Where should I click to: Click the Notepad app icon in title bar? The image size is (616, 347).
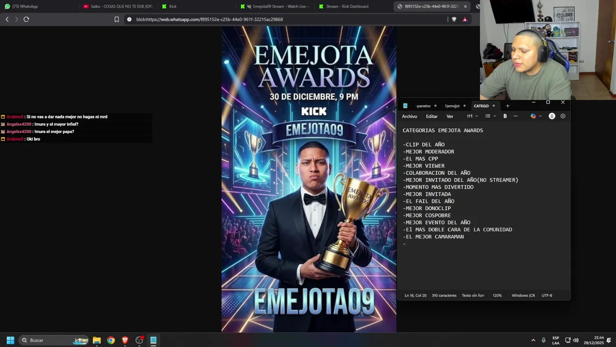click(x=405, y=106)
